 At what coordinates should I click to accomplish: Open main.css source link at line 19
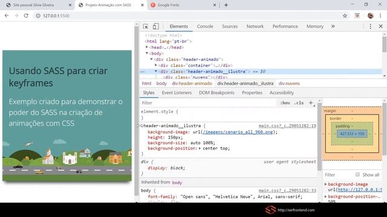[287, 126]
